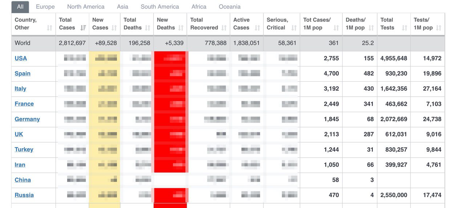Click World total recovered 778,388
465x208 pixels.
point(215,43)
